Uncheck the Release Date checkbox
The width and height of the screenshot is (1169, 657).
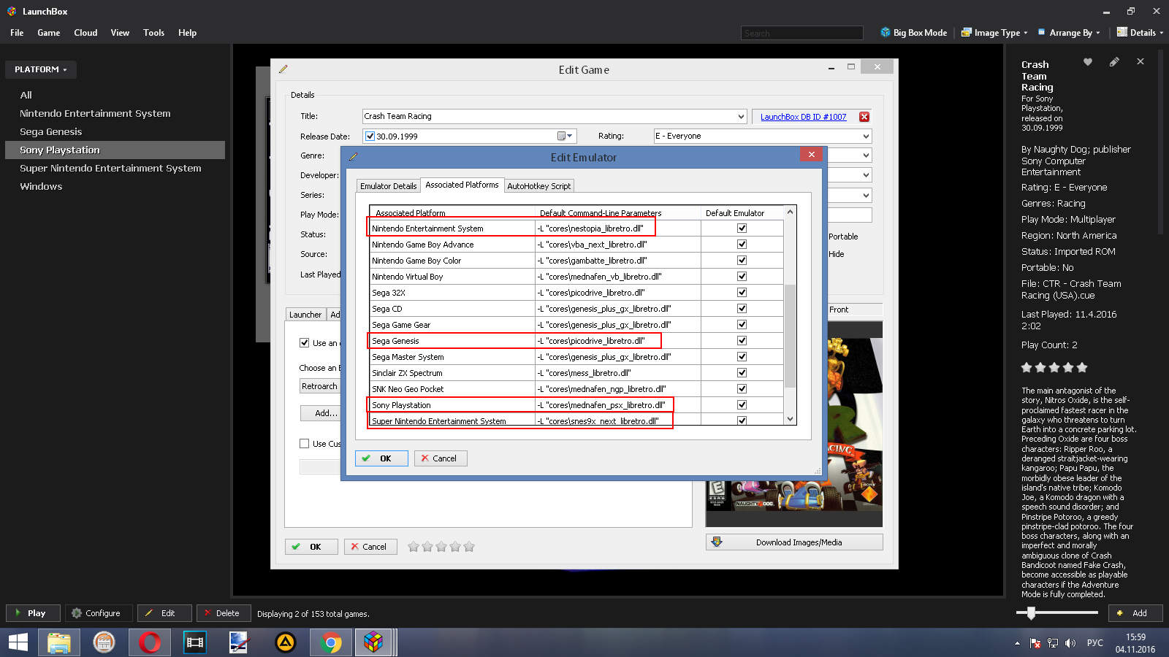370,136
